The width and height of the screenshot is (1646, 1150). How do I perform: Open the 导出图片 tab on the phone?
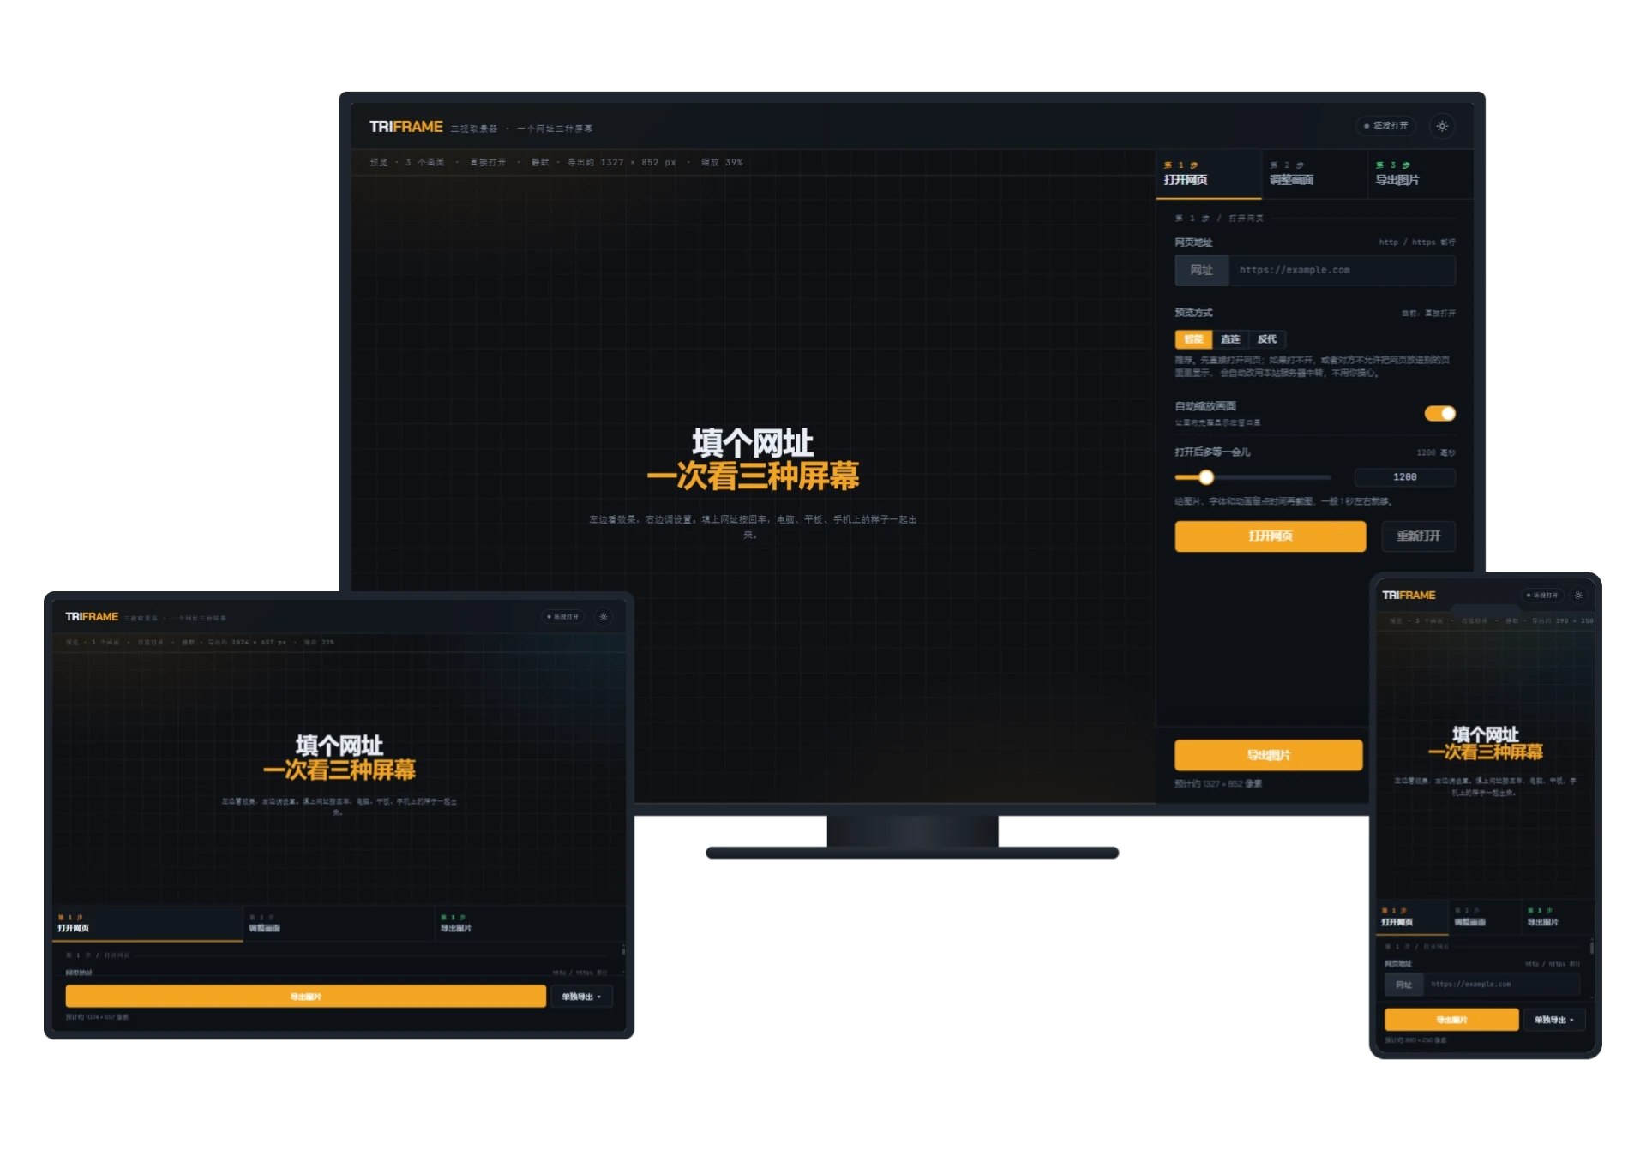click(x=1558, y=917)
